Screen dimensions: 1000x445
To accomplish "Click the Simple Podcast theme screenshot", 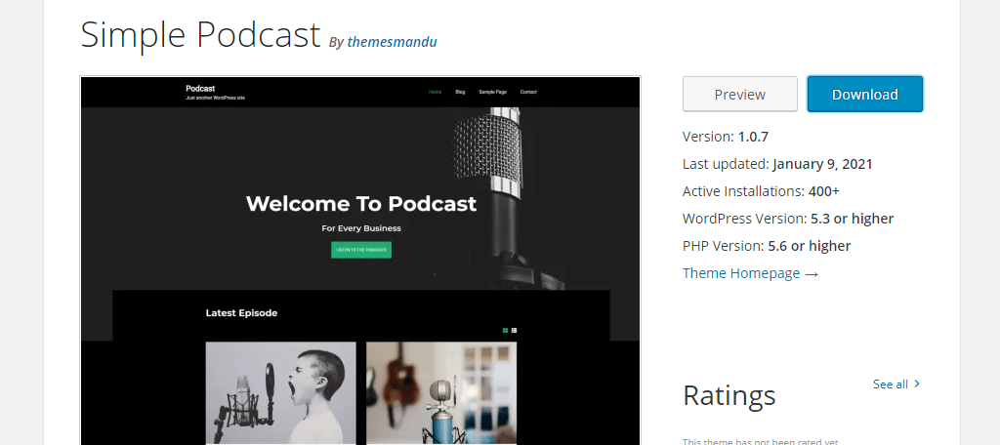I will (x=360, y=261).
